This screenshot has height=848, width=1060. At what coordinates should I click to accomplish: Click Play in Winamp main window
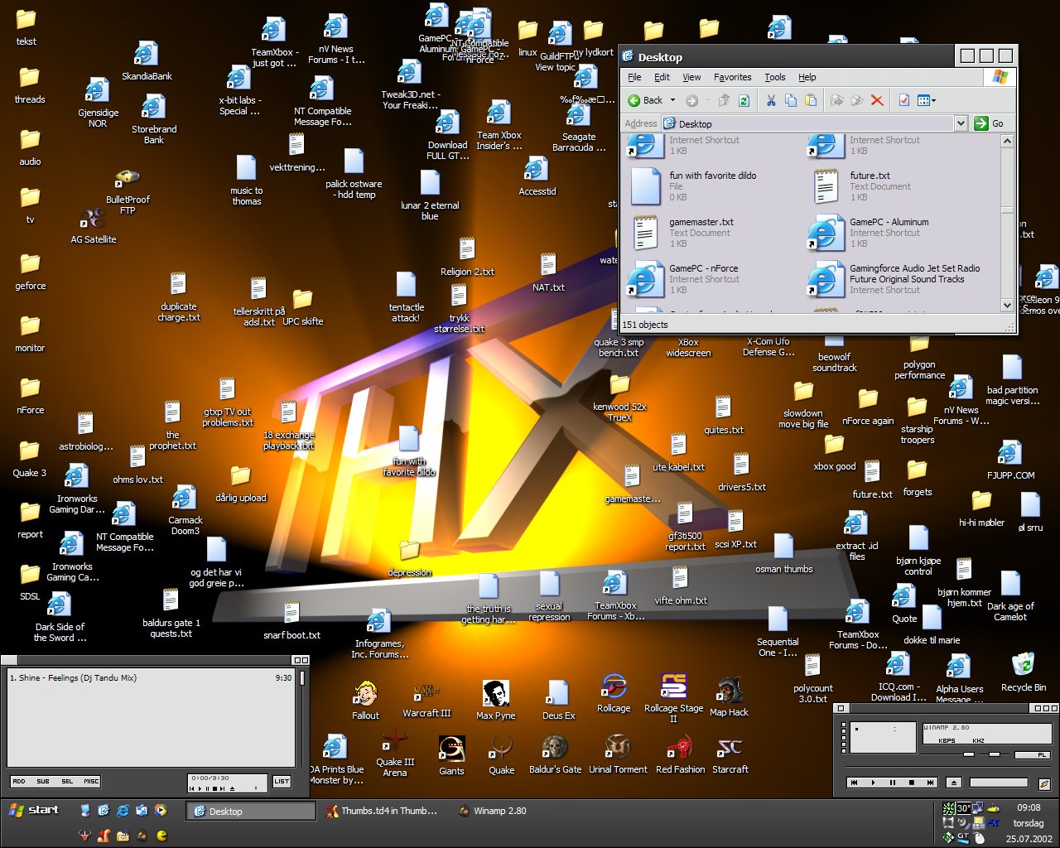click(873, 783)
